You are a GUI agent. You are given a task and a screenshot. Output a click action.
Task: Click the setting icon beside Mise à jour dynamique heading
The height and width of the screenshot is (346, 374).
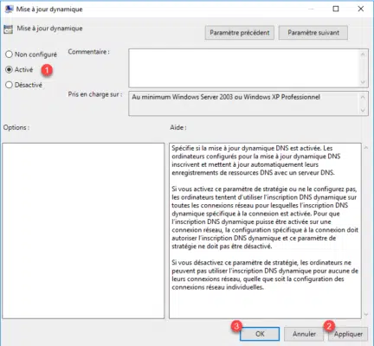coord(8,29)
